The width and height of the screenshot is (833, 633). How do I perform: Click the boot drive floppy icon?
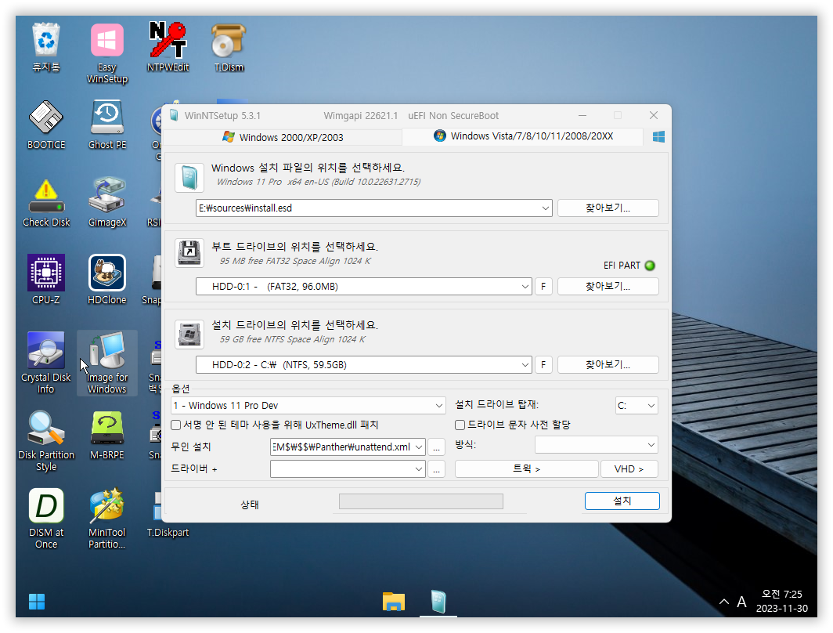(x=189, y=253)
